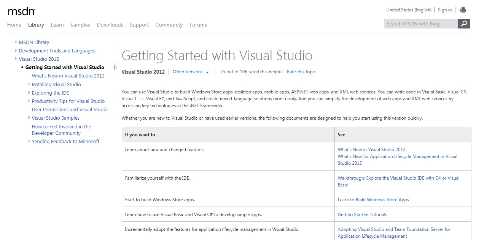Expand the Exploring the IDE node

29,93
